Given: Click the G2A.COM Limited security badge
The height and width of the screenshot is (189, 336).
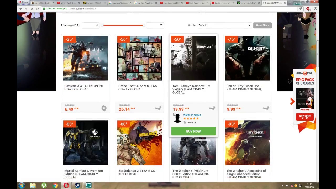Looking at the screenshot, I should (55, 9).
